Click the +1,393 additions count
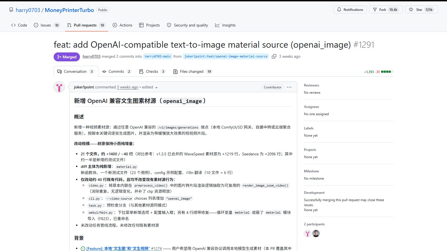The width and height of the screenshot is (447, 251). coord(369,72)
